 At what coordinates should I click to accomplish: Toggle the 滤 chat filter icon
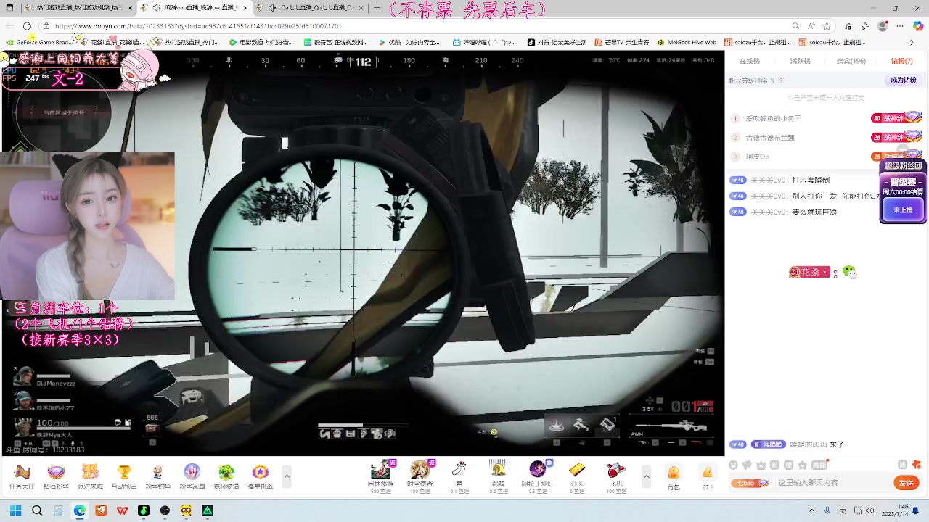pyautogui.click(x=902, y=465)
